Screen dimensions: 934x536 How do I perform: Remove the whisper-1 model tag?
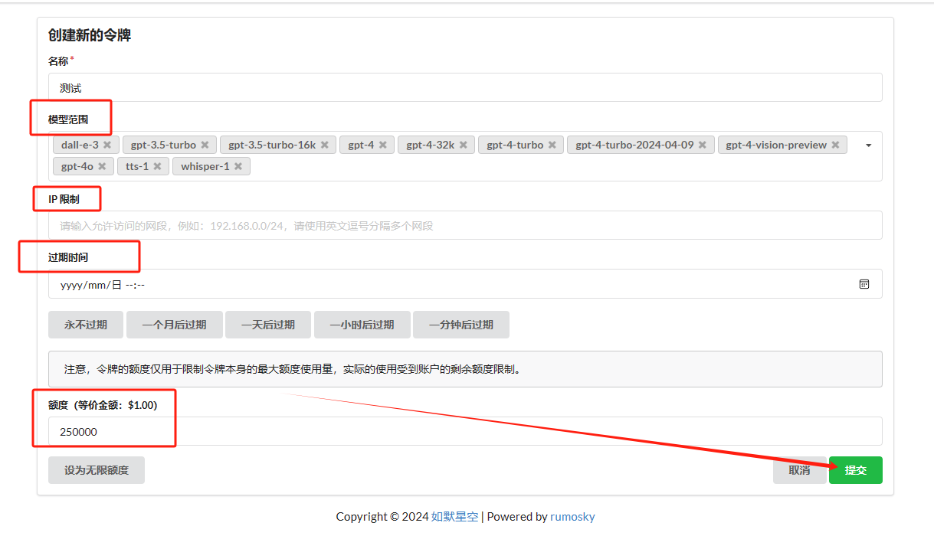point(238,166)
